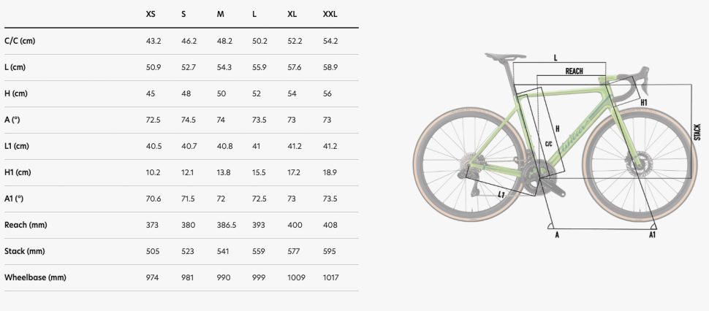This screenshot has height=311, width=709.
Task: Click the 595 stack value cell
Action: point(329,251)
